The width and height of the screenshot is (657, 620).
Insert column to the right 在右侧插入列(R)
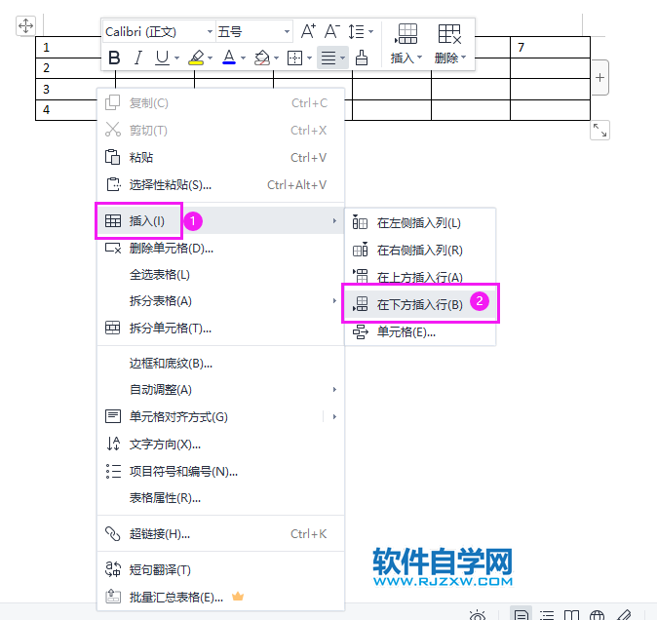coord(420,251)
